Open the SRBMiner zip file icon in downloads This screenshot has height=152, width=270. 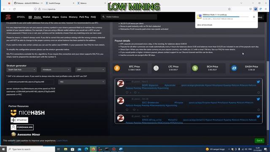[199, 16]
